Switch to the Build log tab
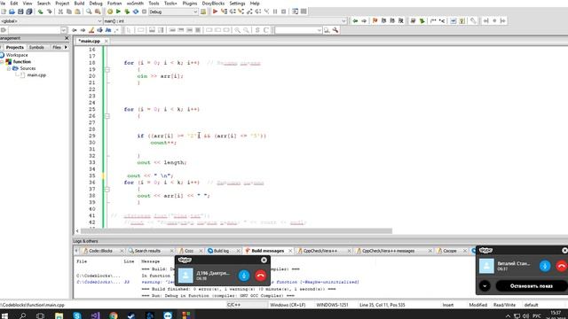The width and height of the screenshot is (568, 319). point(221,251)
